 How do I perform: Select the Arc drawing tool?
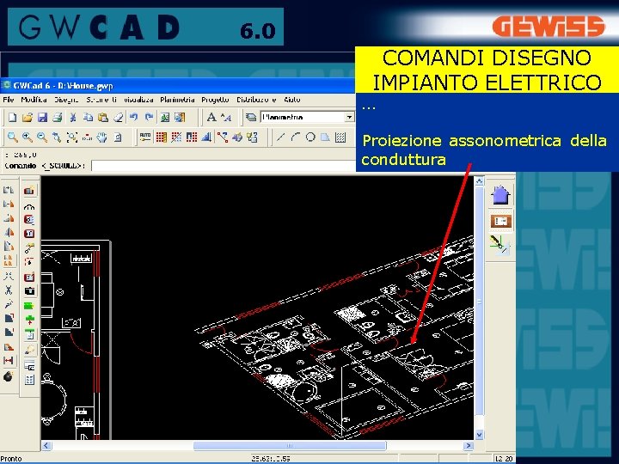coord(295,137)
